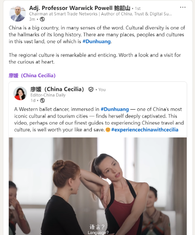Click the verified shield badge beside Cecilia's name
This screenshot has width=195, height=235.
click(91, 89)
